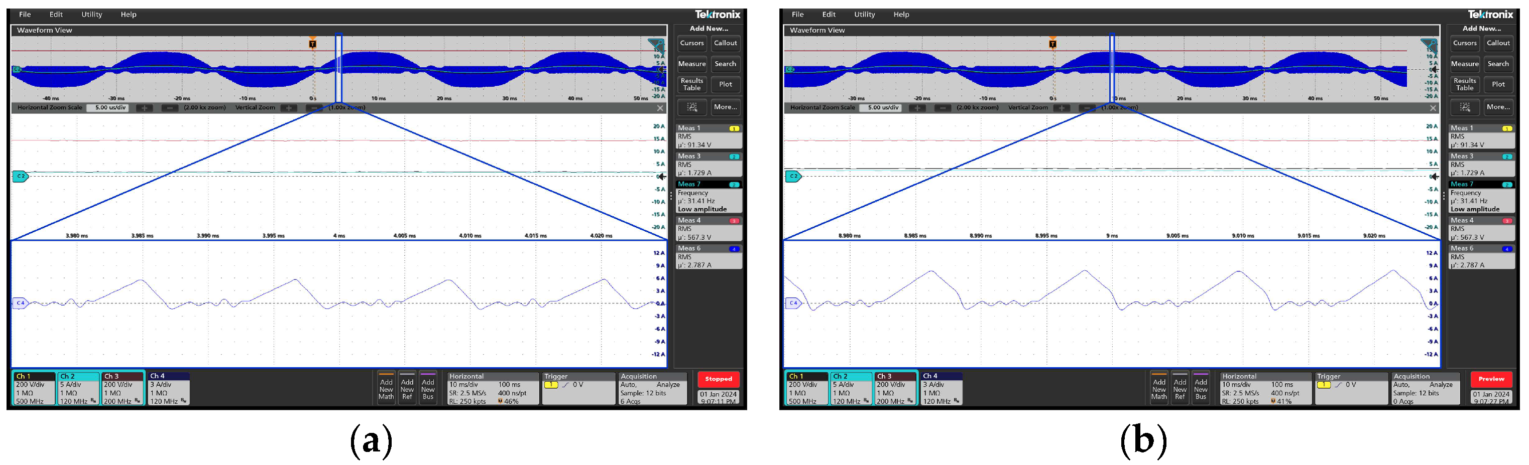Click the Cursors button in left scope
The image size is (1529, 465).
pos(691,43)
